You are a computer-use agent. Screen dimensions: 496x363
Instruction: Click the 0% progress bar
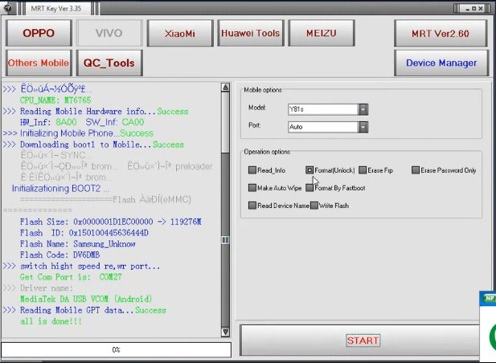(116, 349)
